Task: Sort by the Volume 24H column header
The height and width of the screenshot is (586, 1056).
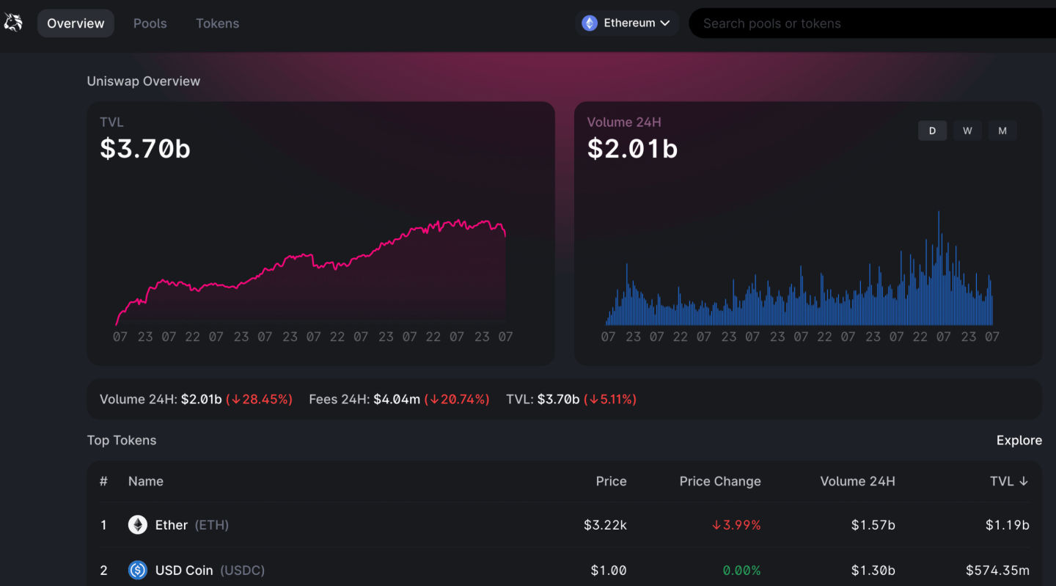Action: tap(857, 481)
